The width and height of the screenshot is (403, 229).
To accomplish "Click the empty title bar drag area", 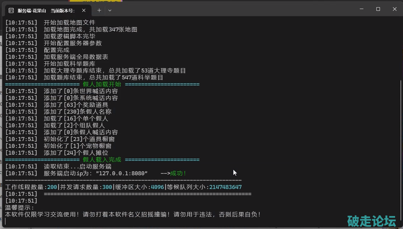I will (x=234, y=9).
